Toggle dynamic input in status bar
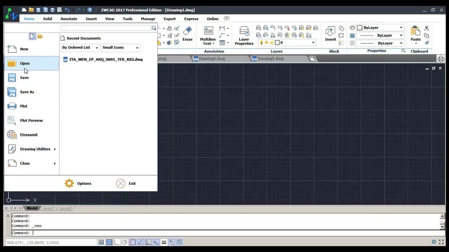449x252 pixels. (156, 242)
